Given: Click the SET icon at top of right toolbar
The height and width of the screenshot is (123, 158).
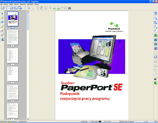Looking at the screenshot, I should coord(156,13).
